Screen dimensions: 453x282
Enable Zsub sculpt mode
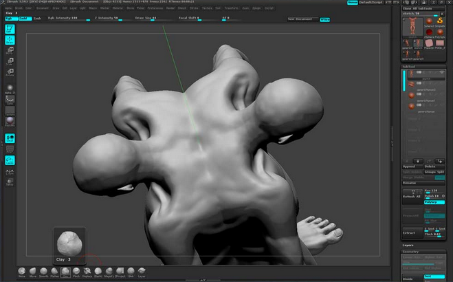tap(37, 19)
